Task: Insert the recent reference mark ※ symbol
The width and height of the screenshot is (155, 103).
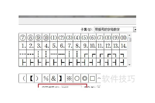Action: (x=69, y=78)
